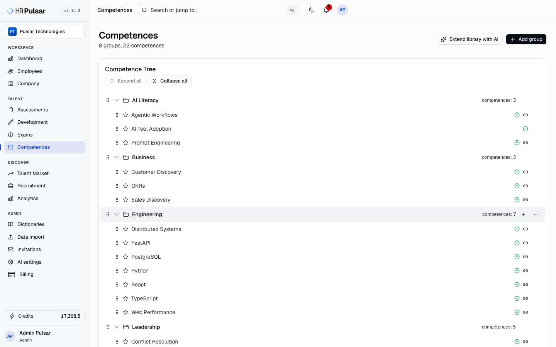The width and height of the screenshot is (556, 347).
Task: Collapse the AI Literacy group chevron
Action: coord(117,100)
